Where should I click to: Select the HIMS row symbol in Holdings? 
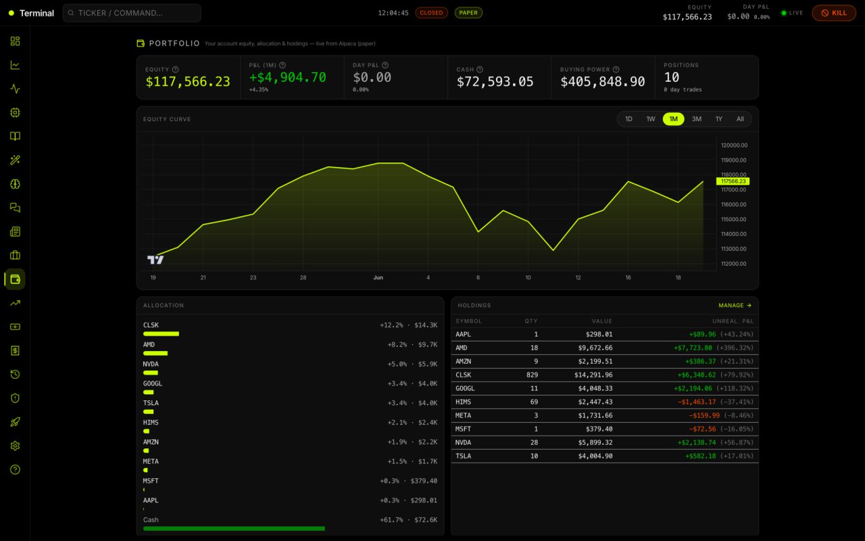point(464,402)
